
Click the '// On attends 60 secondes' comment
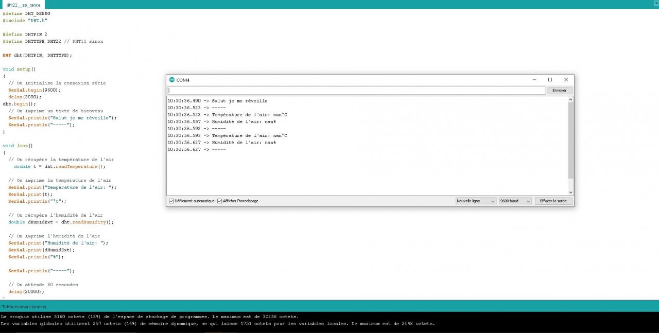click(43, 285)
